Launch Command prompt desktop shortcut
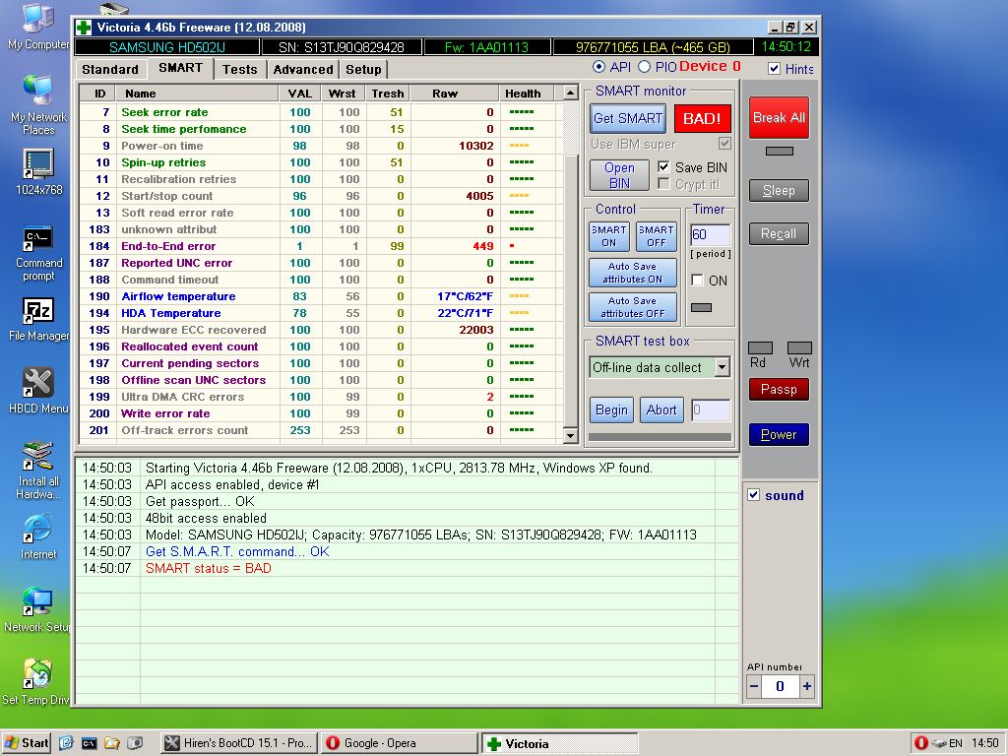Screen dimensions: 1008x756 tap(38, 253)
